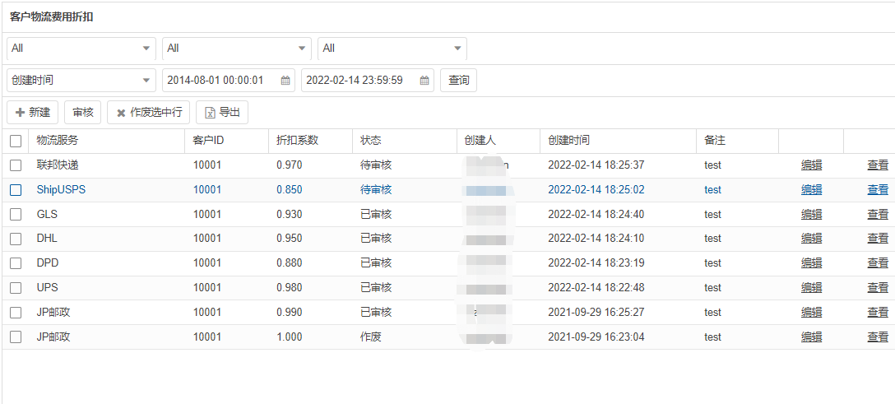Click the 已审核 status in DHL row
Viewport: 895px width, 404px height.
376,239
